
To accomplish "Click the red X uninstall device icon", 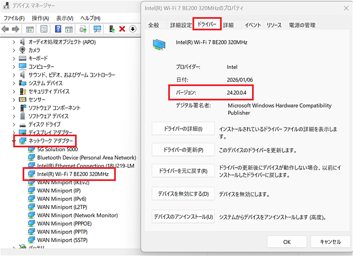I will (x=122, y=29).
